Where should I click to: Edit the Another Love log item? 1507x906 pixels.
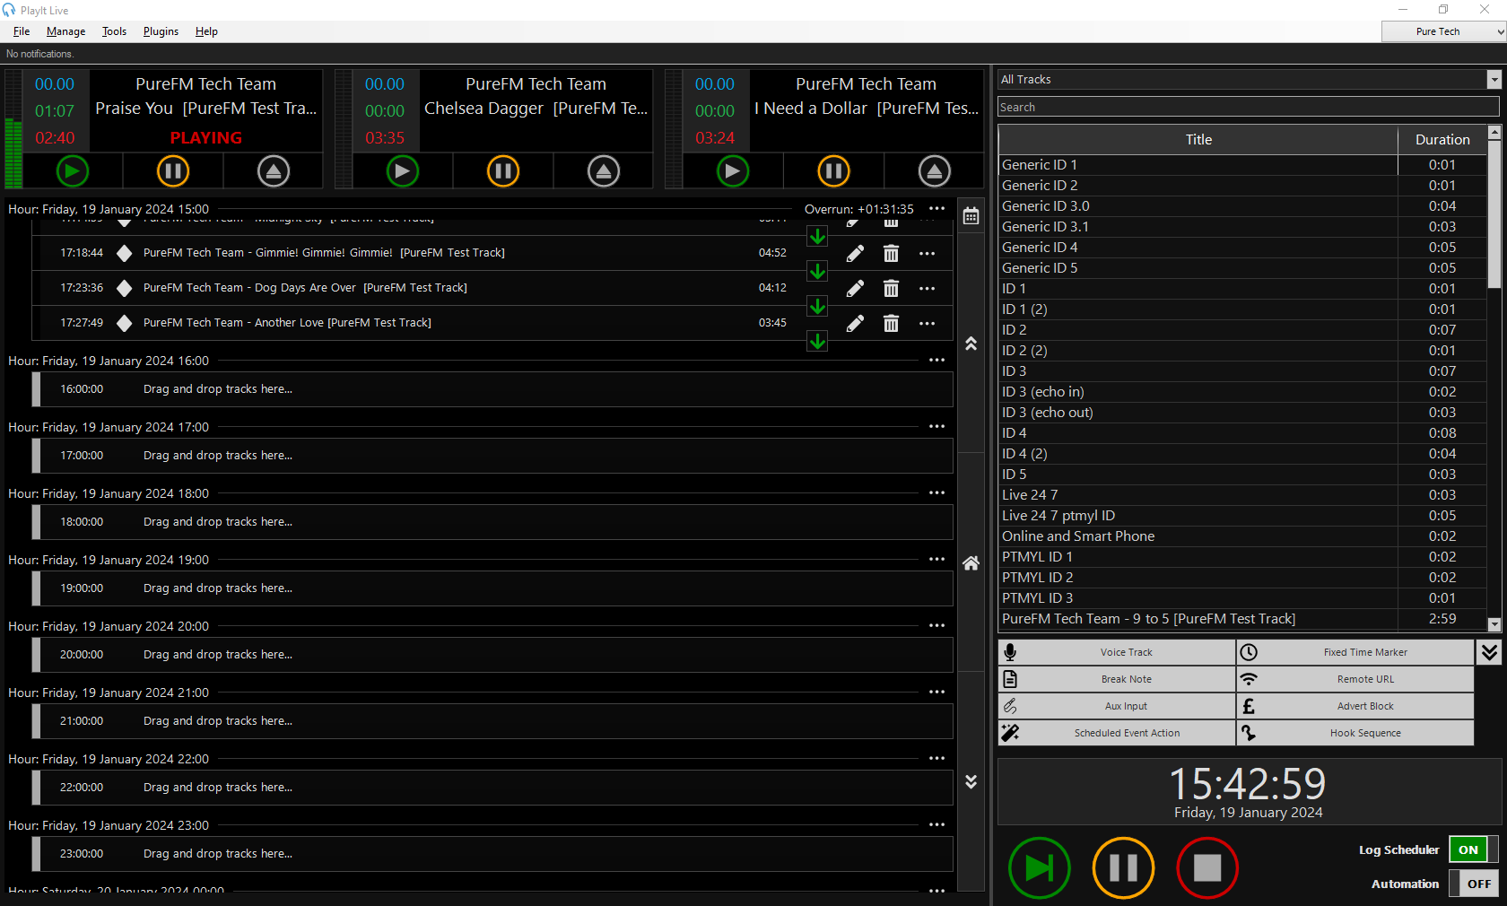point(855,323)
